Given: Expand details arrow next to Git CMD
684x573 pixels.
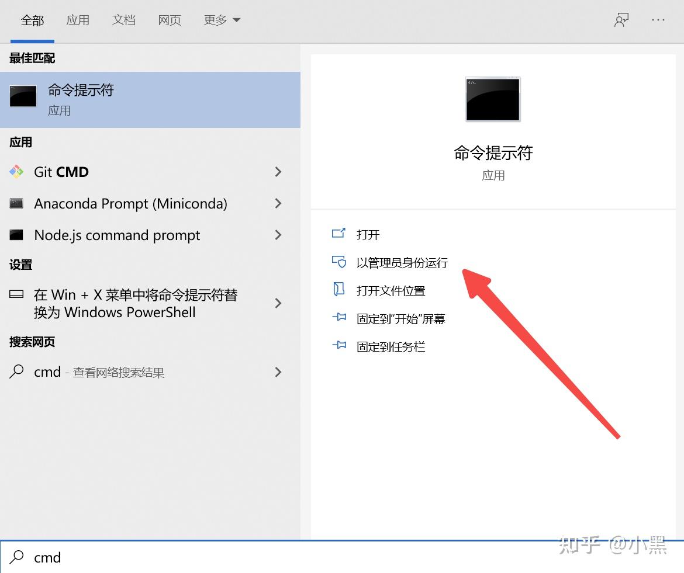Looking at the screenshot, I should point(278,172).
